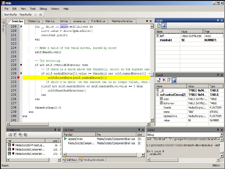Open the Edit menu
Screen dimensions: 225x169
[14, 9]
